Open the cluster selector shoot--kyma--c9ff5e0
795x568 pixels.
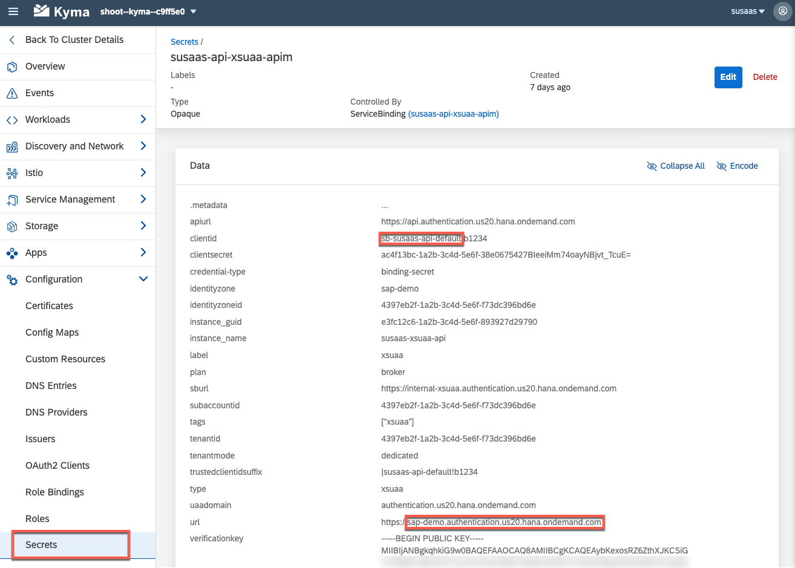(148, 11)
